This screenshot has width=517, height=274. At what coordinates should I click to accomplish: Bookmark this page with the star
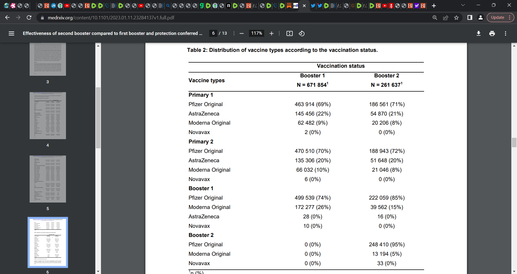456,17
